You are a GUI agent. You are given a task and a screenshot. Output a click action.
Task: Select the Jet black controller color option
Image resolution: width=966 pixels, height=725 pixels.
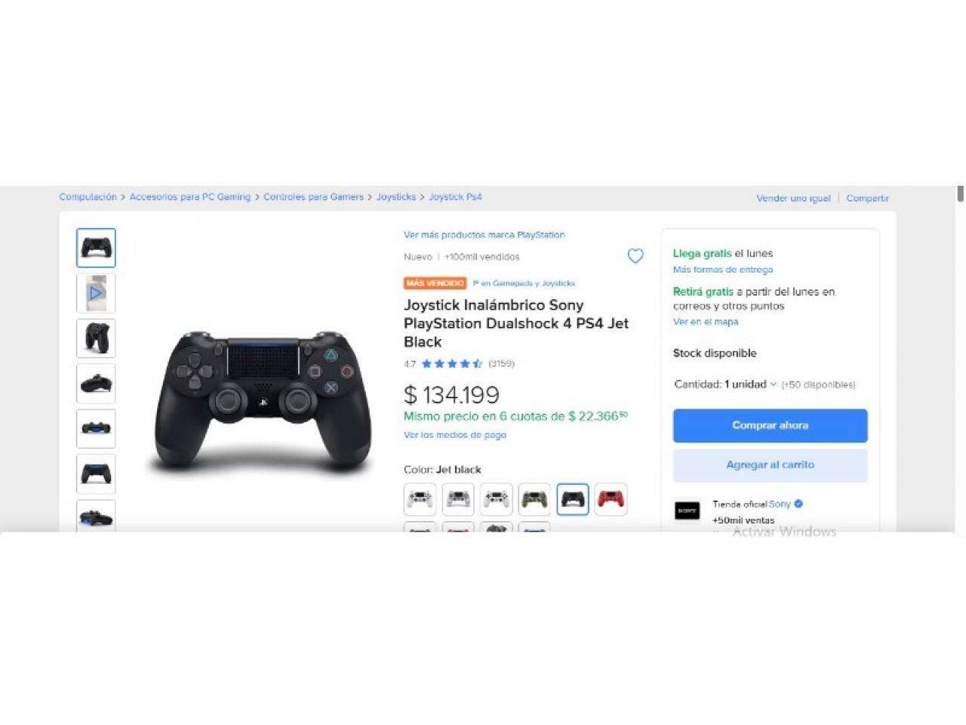573,499
